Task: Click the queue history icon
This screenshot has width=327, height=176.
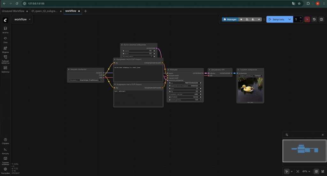Action: (314, 19)
